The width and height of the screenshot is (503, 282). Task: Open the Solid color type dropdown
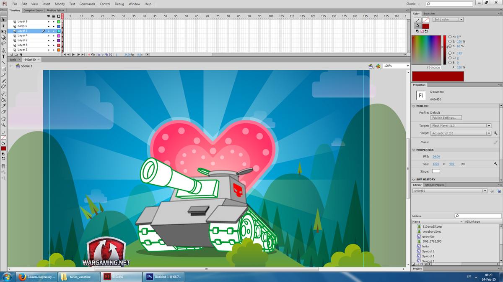coord(448,20)
